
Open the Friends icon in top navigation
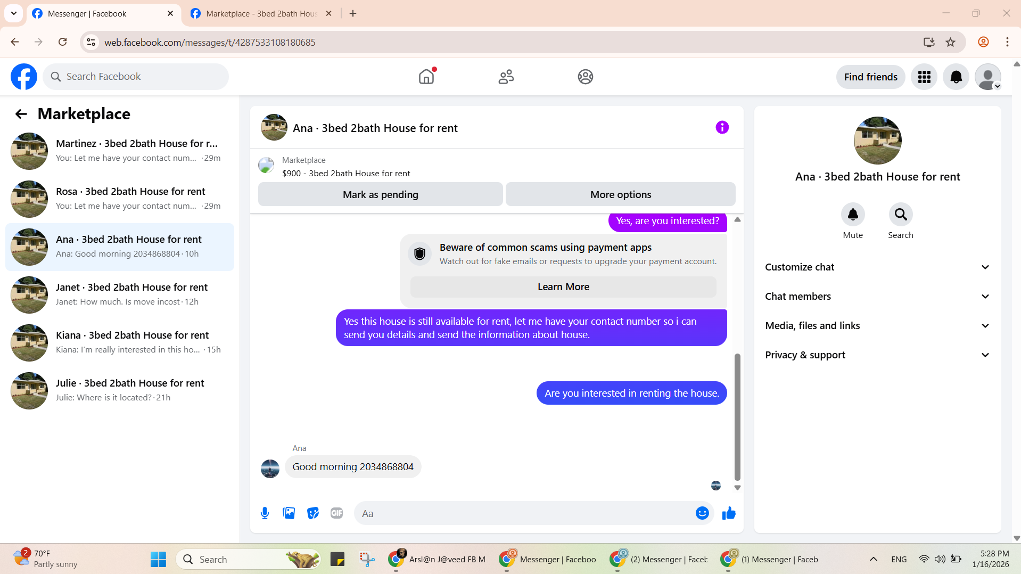coord(506,77)
